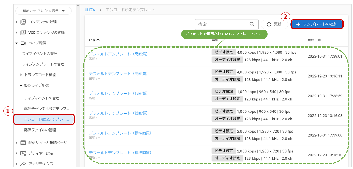Screen dimensions: 353x169
Task: Click the refresh icon in 更新 button
Action: tap(269, 24)
